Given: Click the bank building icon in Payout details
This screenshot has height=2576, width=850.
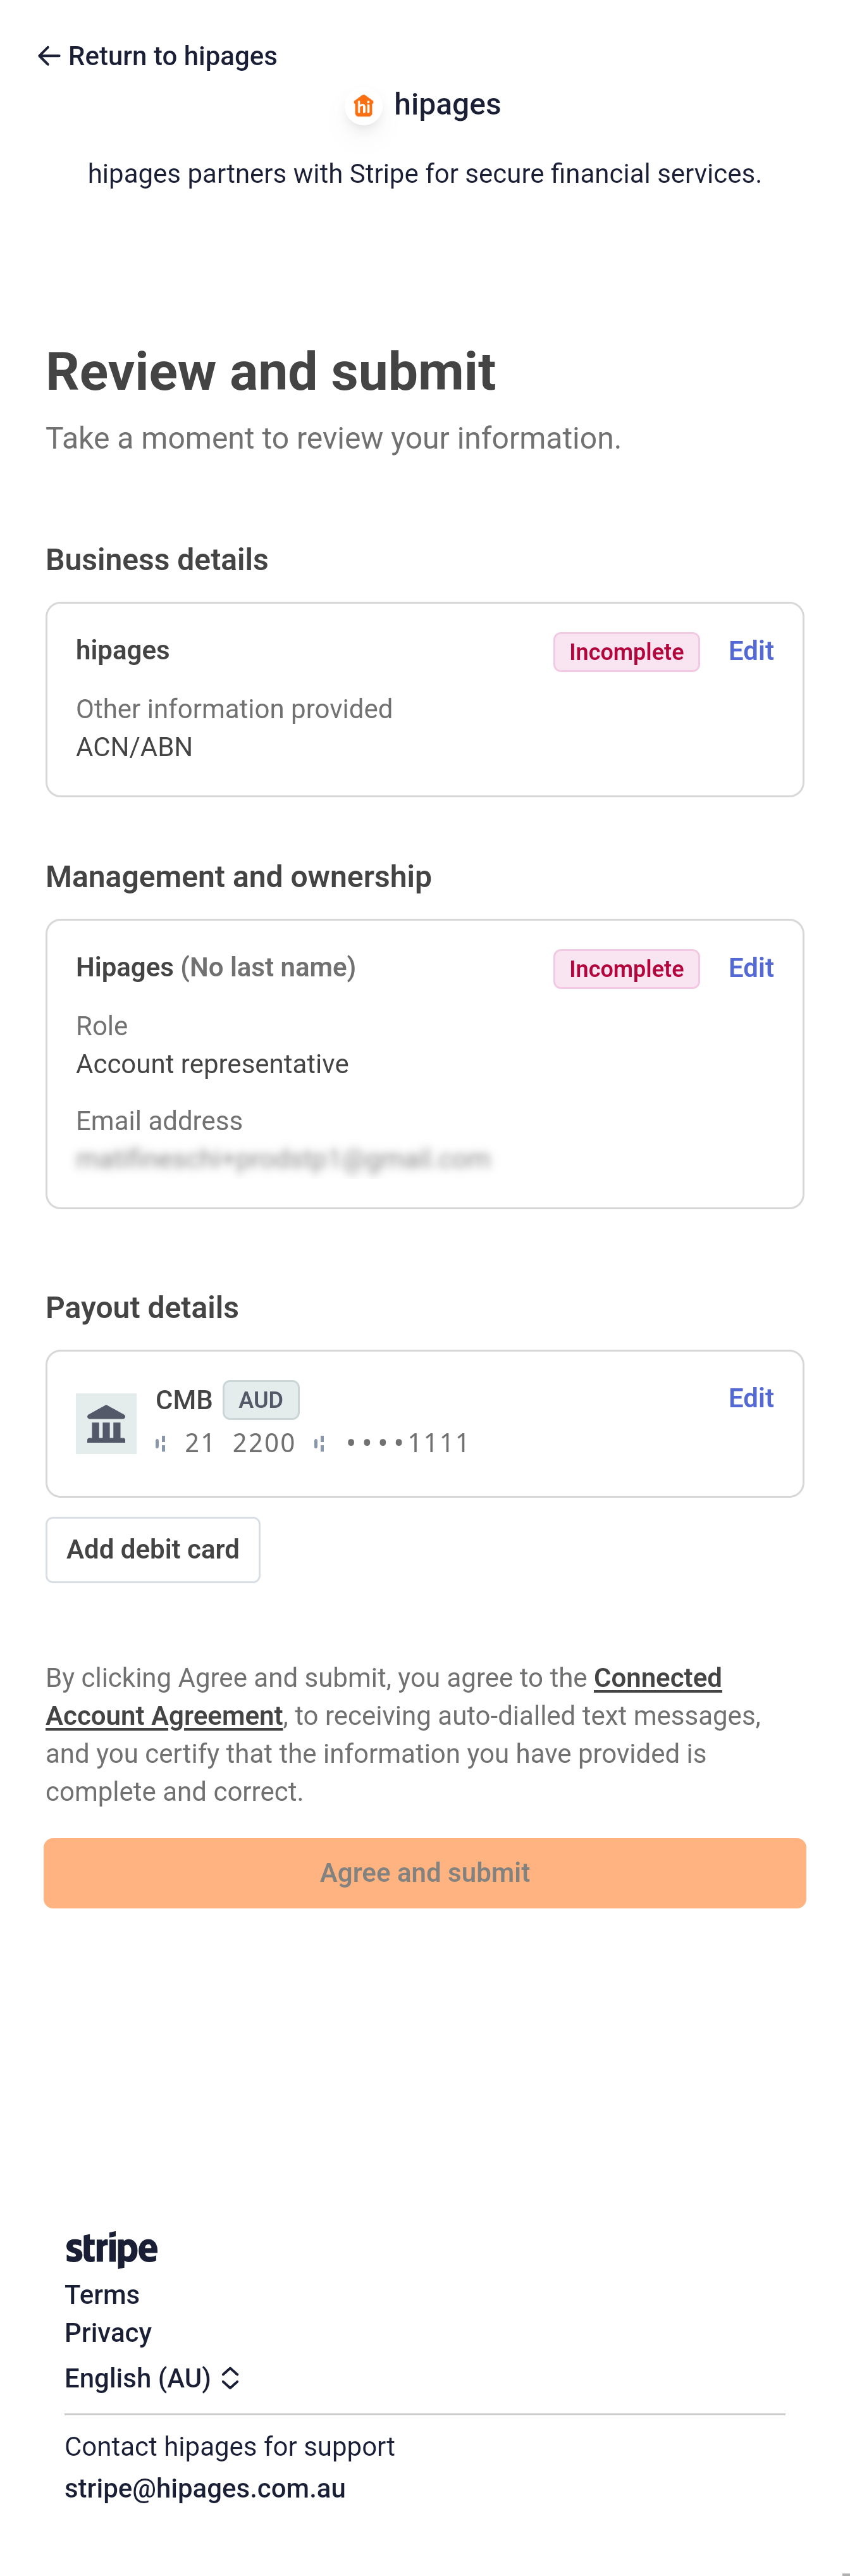Looking at the screenshot, I should coord(106,1423).
